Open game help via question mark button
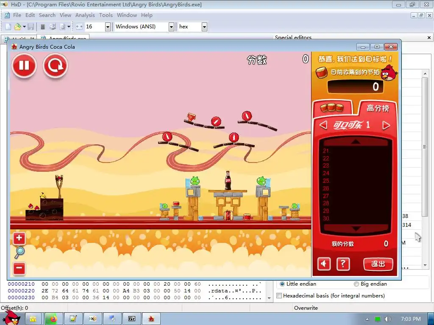434x325 pixels. (x=343, y=264)
